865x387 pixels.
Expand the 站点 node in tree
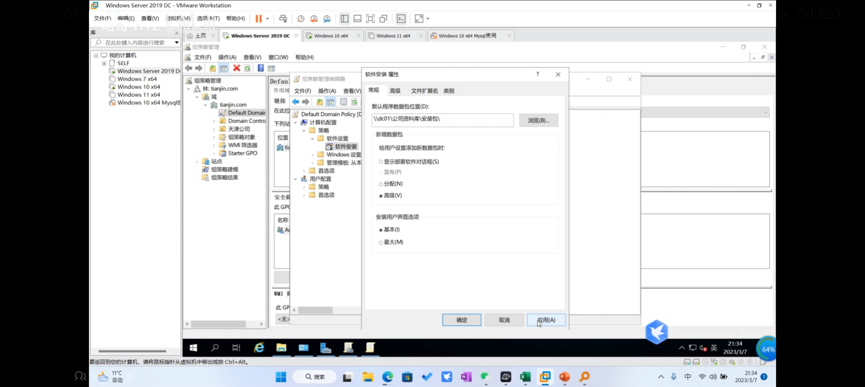tap(197, 162)
